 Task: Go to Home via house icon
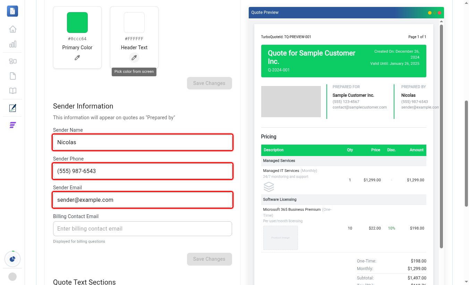pyautogui.click(x=12, y=29)
